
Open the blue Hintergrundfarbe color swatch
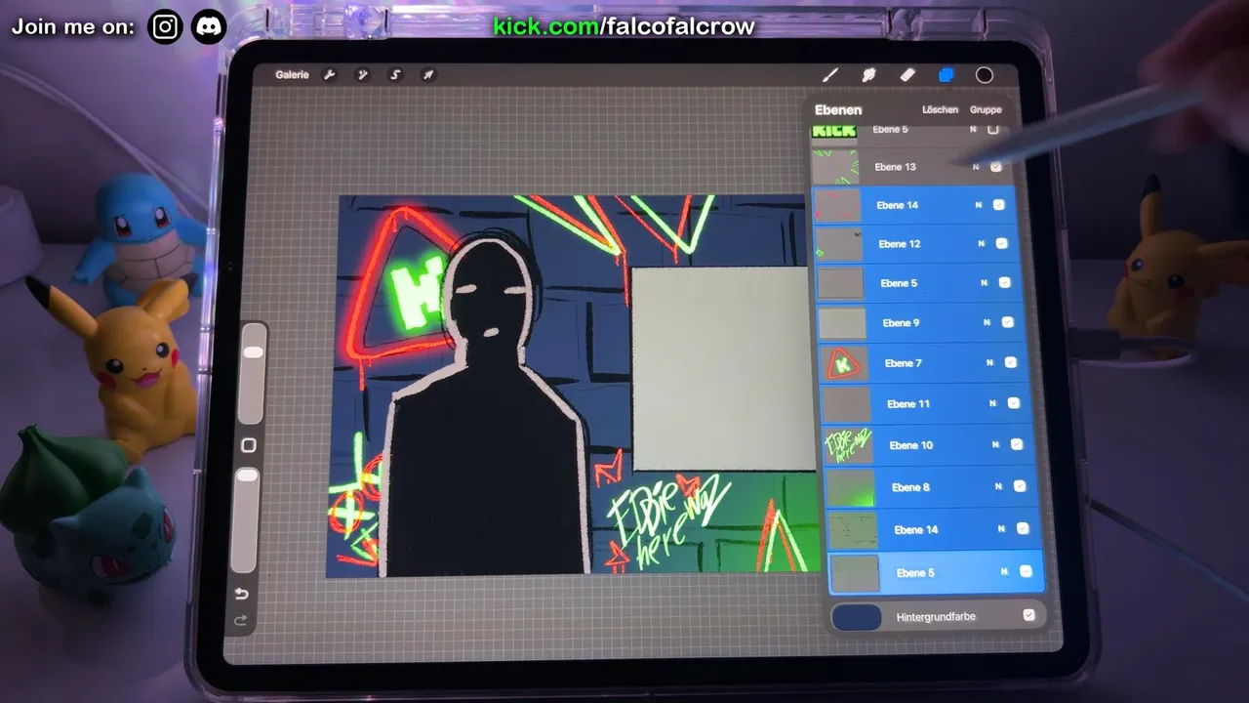(x=857, y=616)
